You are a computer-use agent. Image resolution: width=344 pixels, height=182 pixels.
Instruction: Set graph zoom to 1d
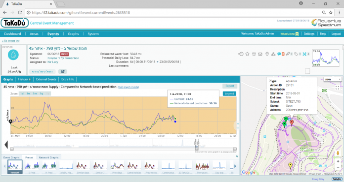point(22,93)
